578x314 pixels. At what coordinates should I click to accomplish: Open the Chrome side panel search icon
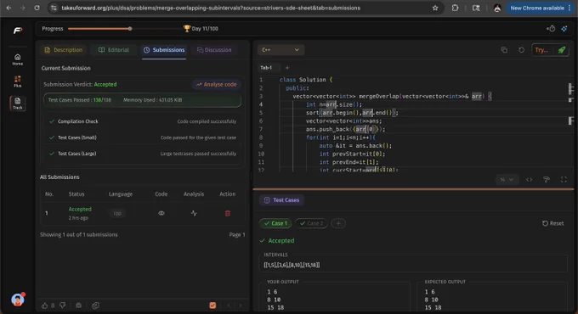coord(476,8)
